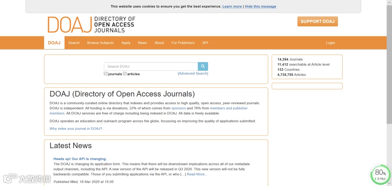Click the Published Wed, 18 Mar 2020 date
The height and width of the screenshot is (186, 392).
(x=83, y=182)
